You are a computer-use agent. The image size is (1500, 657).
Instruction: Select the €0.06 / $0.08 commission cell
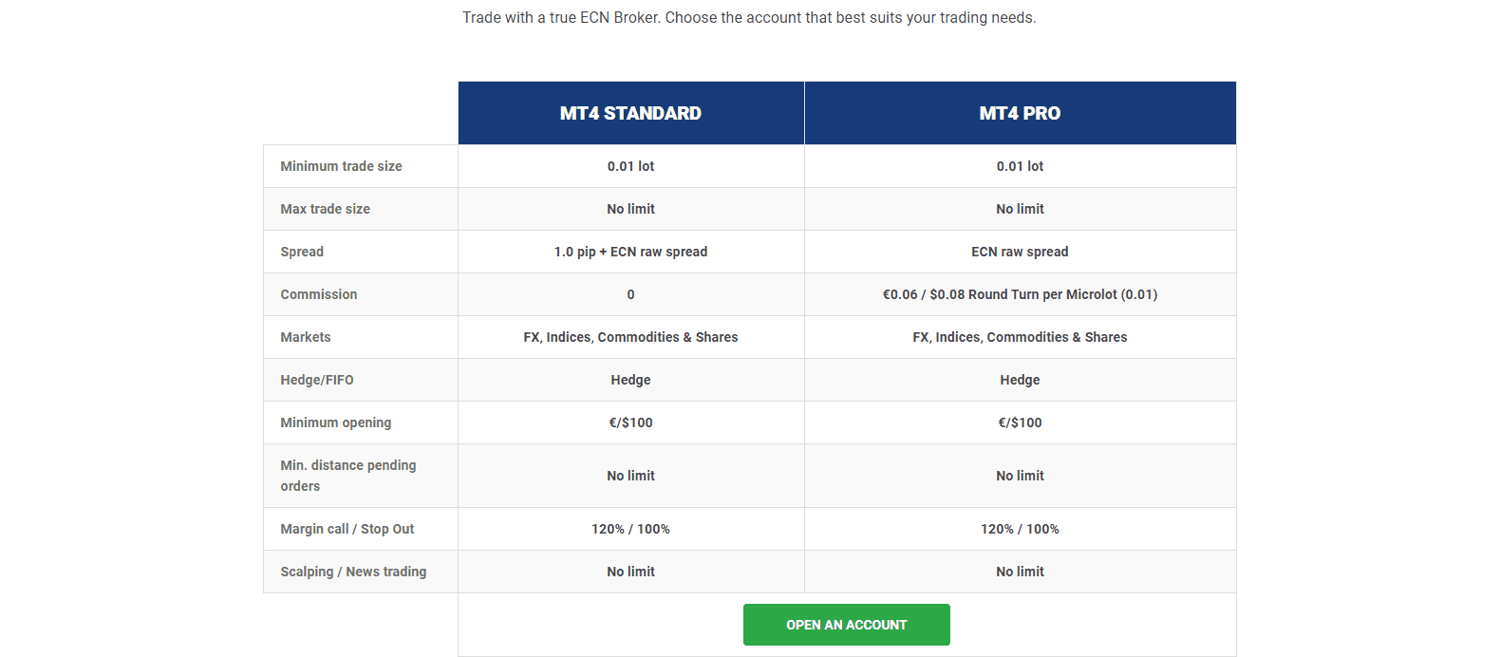1019,293
